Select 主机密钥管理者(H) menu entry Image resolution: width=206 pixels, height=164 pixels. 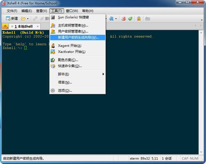tap(73, 25)
